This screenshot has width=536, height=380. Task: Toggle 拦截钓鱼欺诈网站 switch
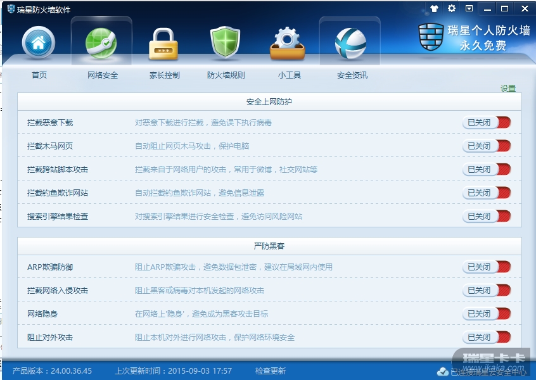tap(487, 193)
